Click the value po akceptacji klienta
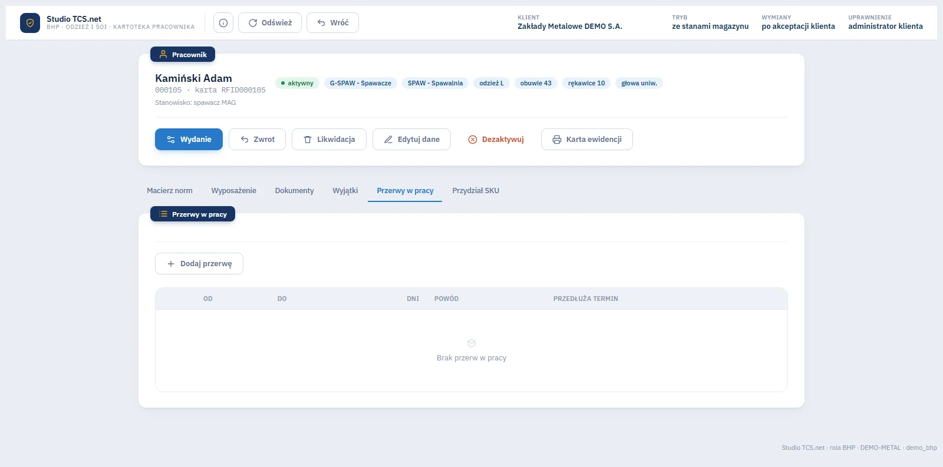943x467 pixels. 799,27
